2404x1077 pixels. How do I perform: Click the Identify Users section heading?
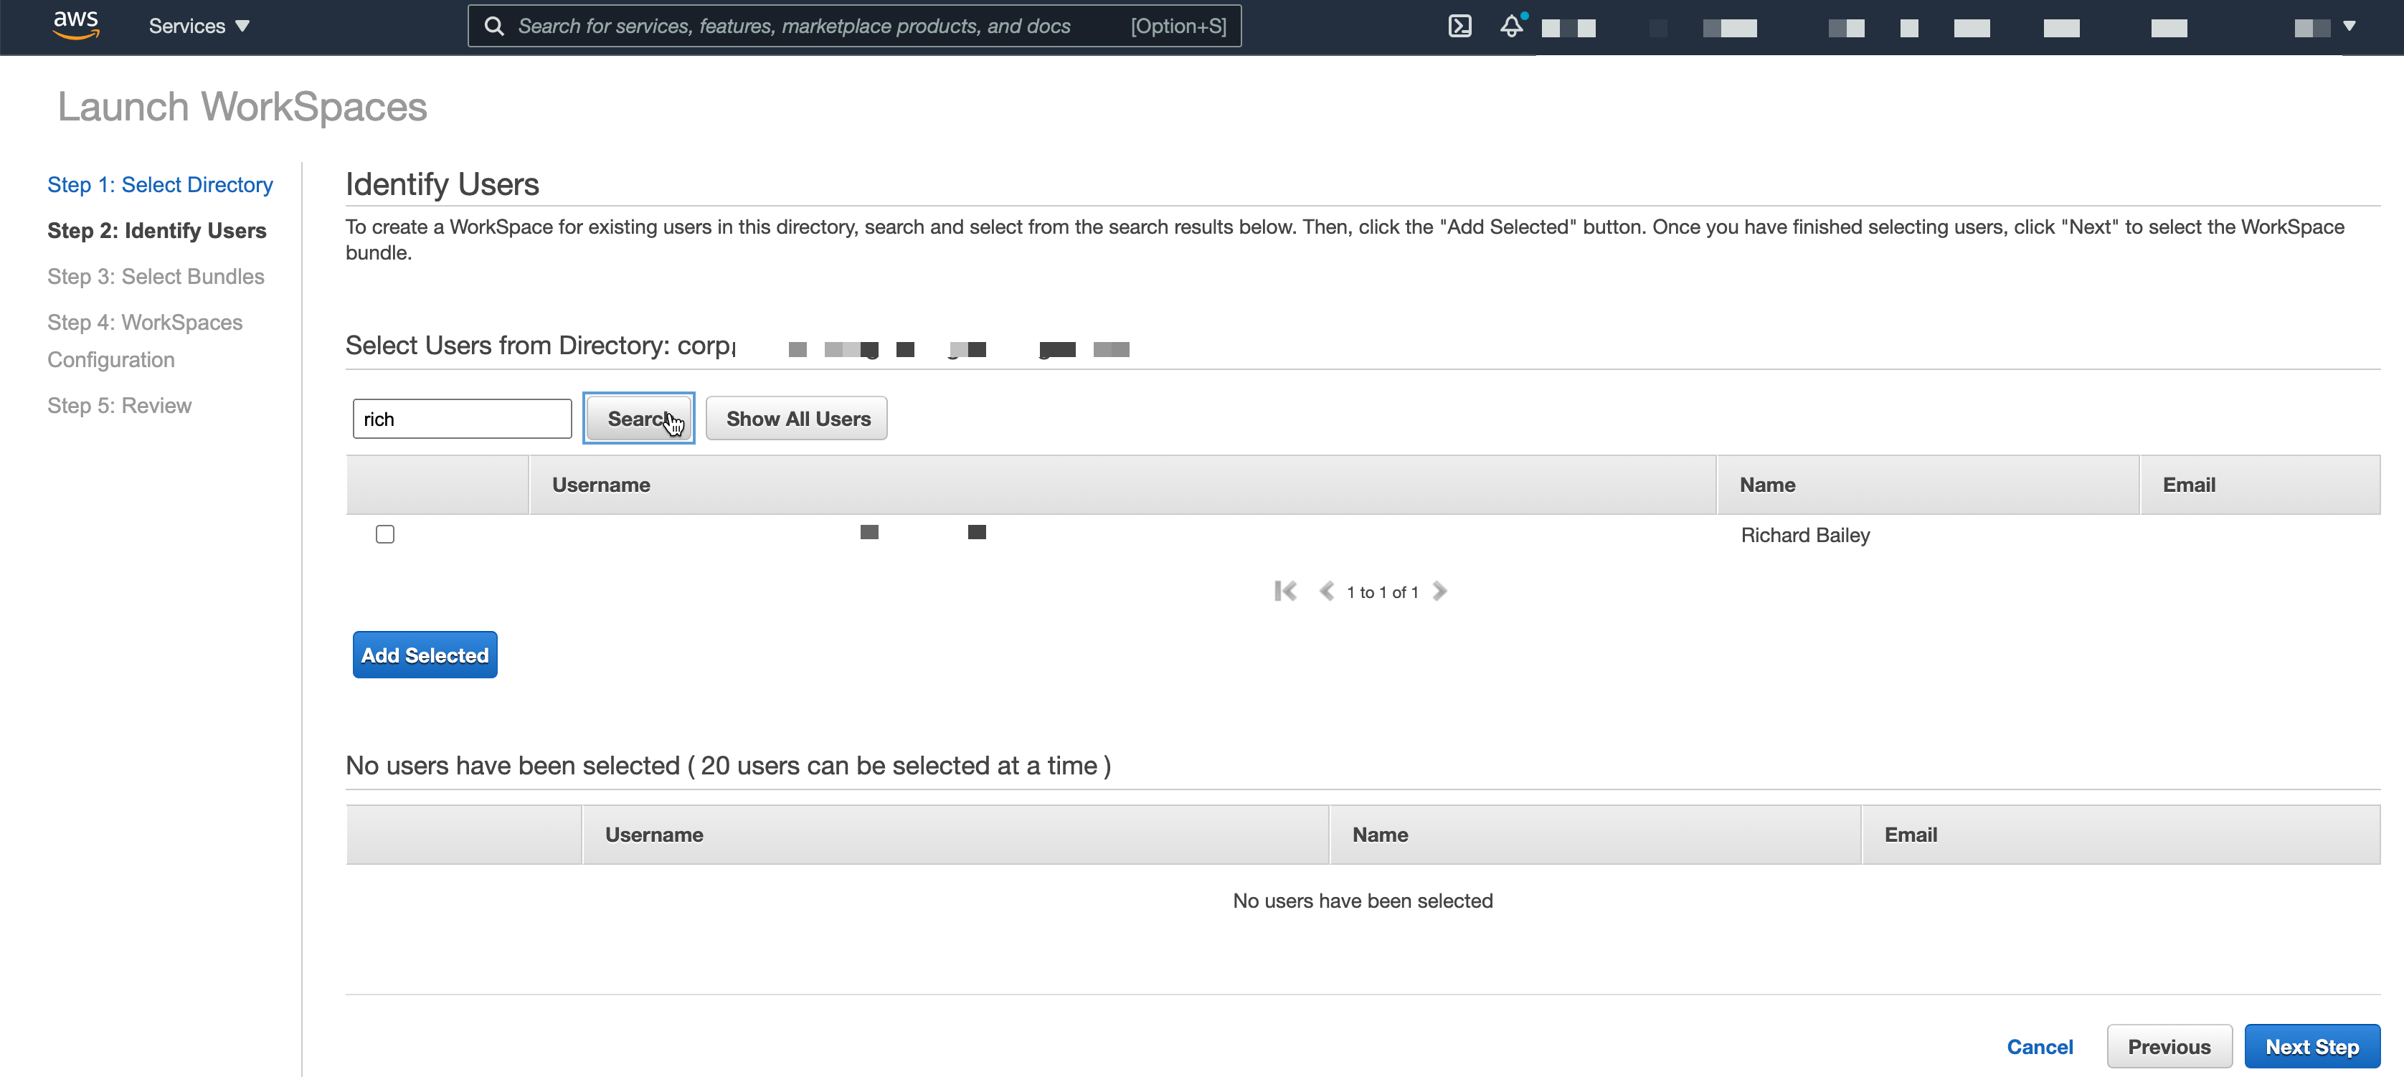(443, 184)
